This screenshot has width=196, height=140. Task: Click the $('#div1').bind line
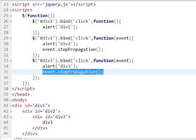77,21
